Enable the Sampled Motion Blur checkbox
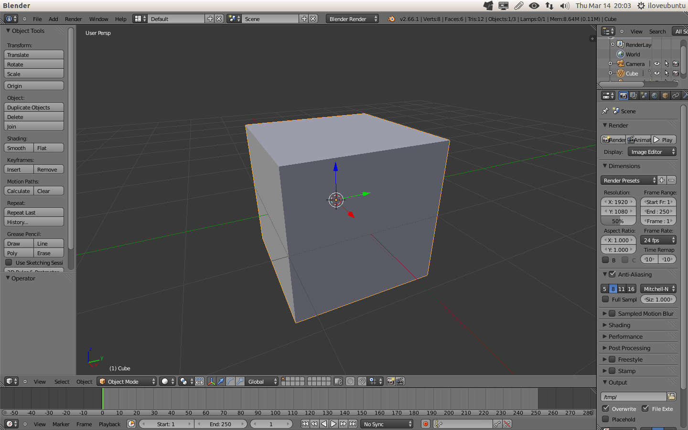The height and width of the screenshot is (430, 688). click(x=612, y=313)
